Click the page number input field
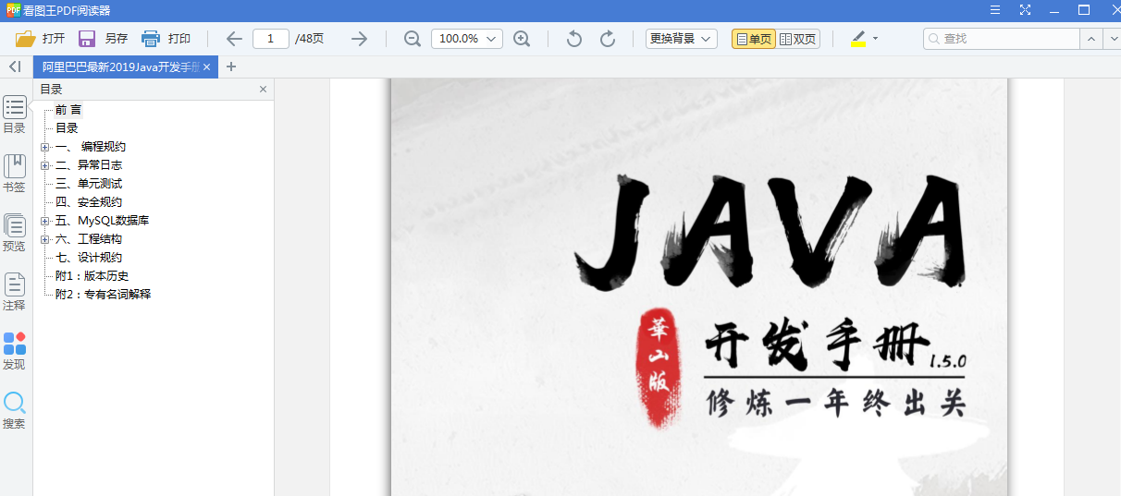 [271, 39]
